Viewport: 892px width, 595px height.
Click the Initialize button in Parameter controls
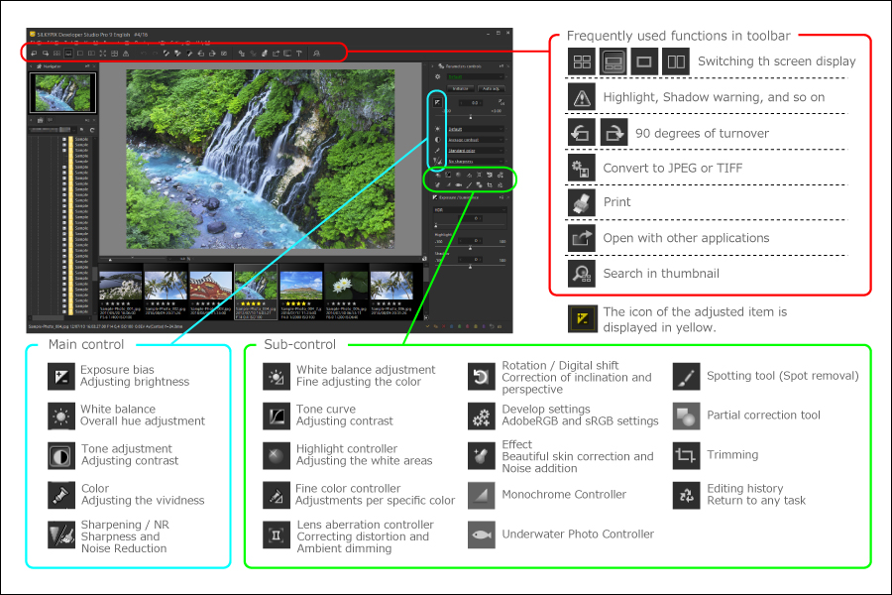[x=461, y=89]
